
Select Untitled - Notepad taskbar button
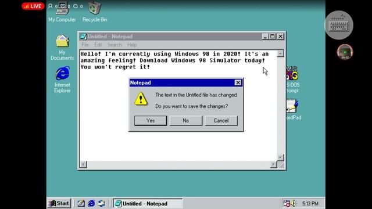(148, 204)
